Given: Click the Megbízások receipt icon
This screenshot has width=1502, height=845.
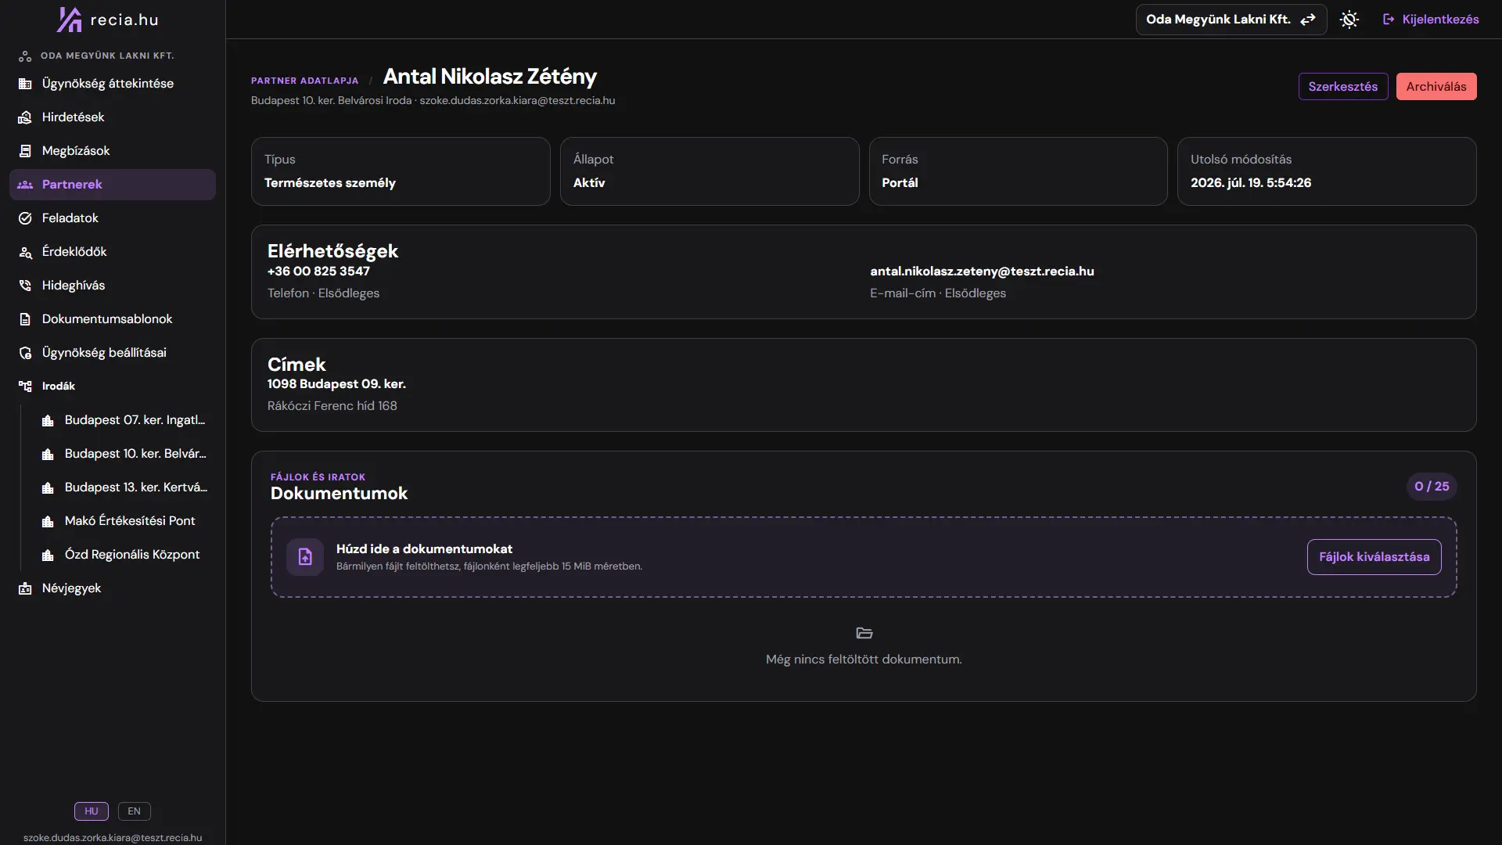Looking at the screenshot, I should pos(25,151).
